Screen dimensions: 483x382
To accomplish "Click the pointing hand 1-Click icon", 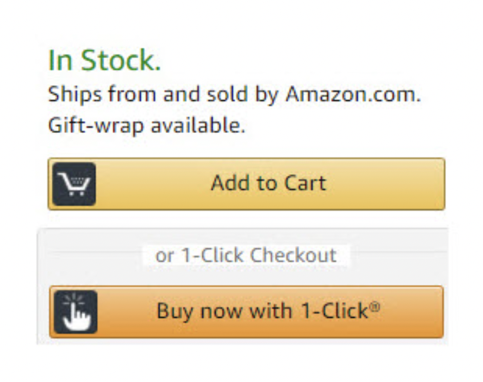I will tap(76, 312).
